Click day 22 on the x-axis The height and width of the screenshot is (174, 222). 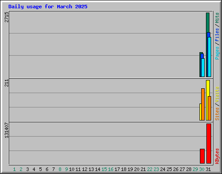(150, 169)
